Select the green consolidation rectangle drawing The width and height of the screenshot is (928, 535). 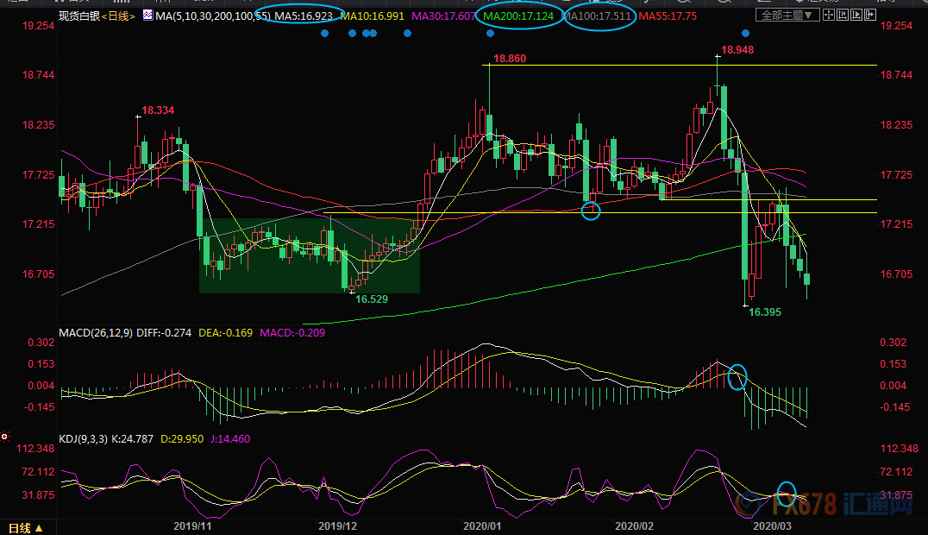pos(309,255)
